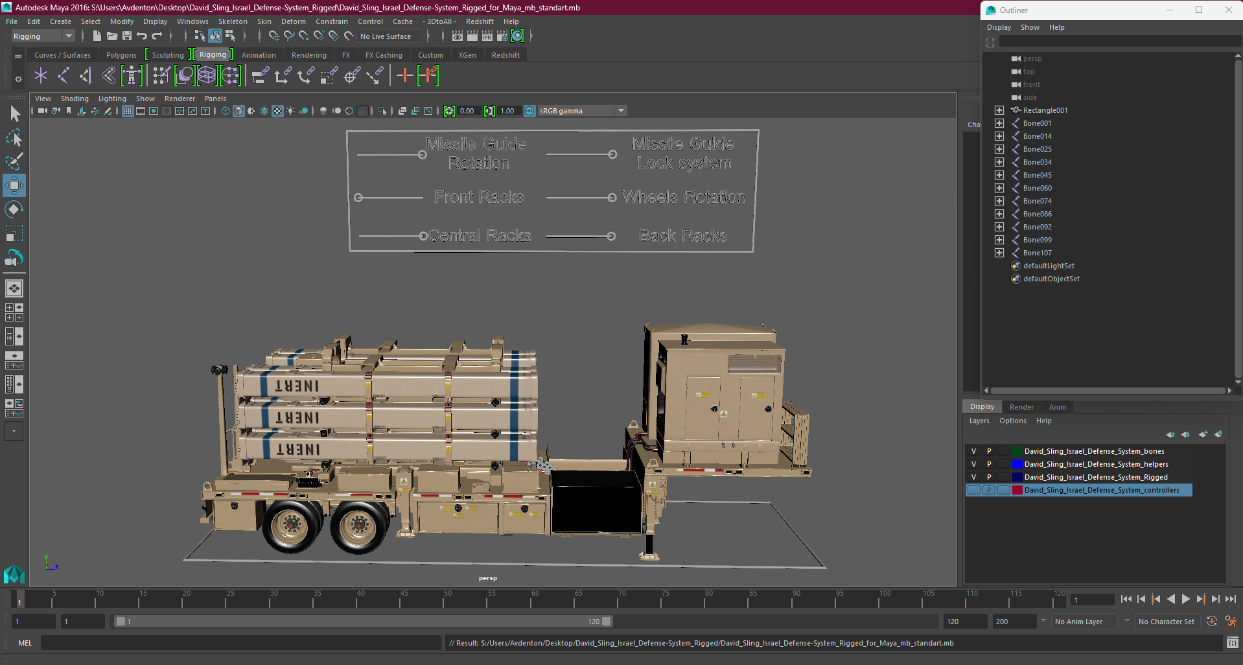Click the viewport Smooth shade all icon
Screen dimensions: 1243x665
pos(238,111)
